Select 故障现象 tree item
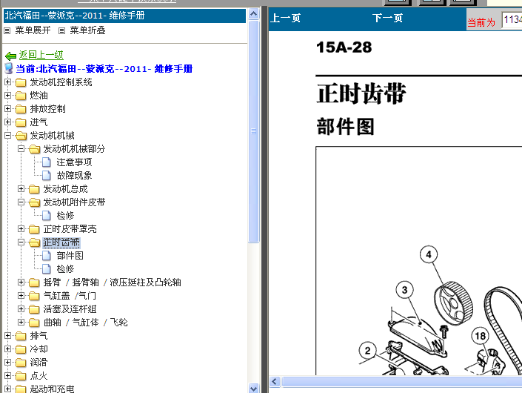The image size is (522, 393). pyautogui.click(x=74, y=176)
